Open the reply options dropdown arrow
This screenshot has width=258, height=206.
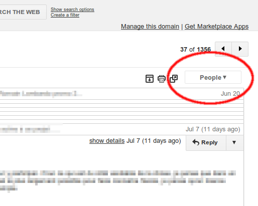[234, 143]
